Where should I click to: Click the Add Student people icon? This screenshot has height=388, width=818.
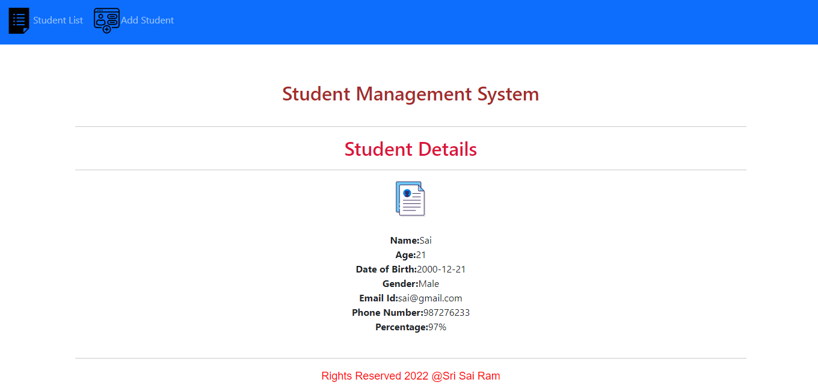[x=106, y=20]
